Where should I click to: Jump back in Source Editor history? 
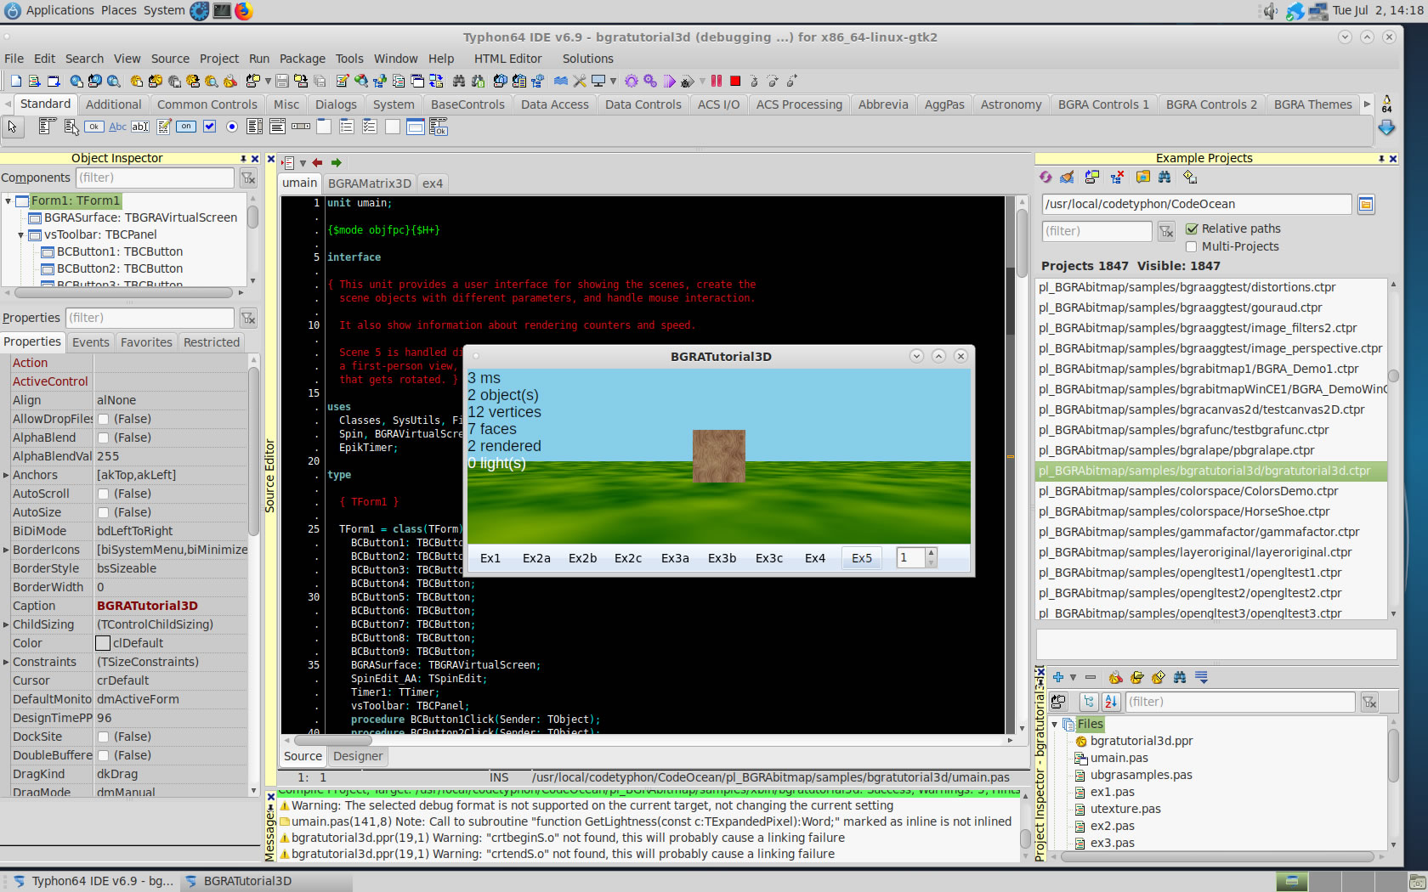tap(317, 162)
